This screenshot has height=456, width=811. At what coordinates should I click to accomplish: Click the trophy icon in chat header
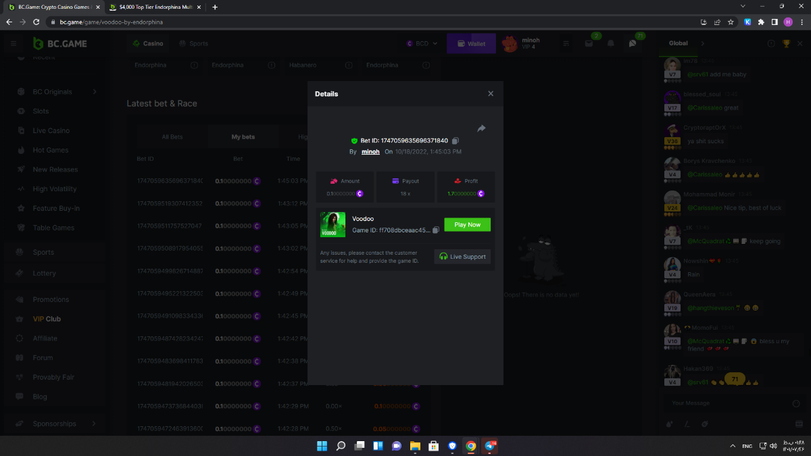[787, 44]
